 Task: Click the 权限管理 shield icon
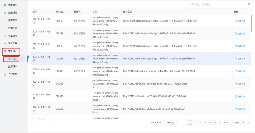point(5,36)
